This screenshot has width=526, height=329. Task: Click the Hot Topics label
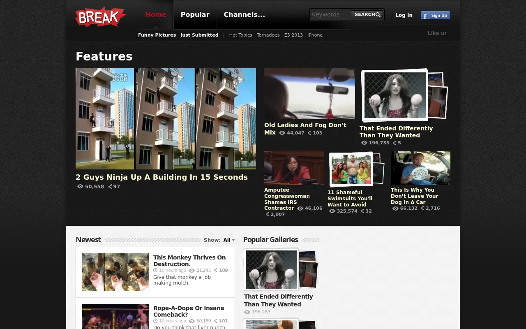tap(241, 35)
